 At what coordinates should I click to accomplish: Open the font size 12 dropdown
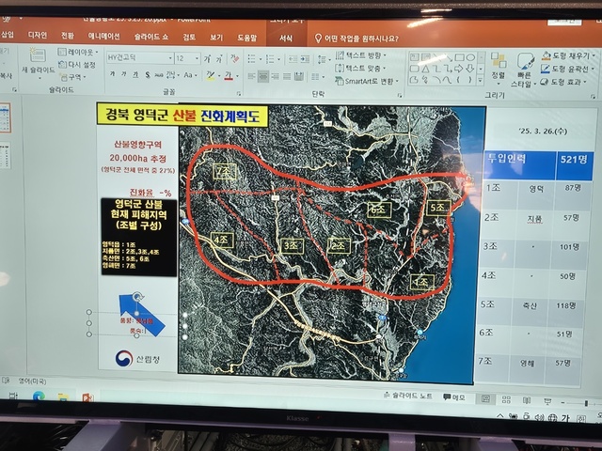[197, 58]
